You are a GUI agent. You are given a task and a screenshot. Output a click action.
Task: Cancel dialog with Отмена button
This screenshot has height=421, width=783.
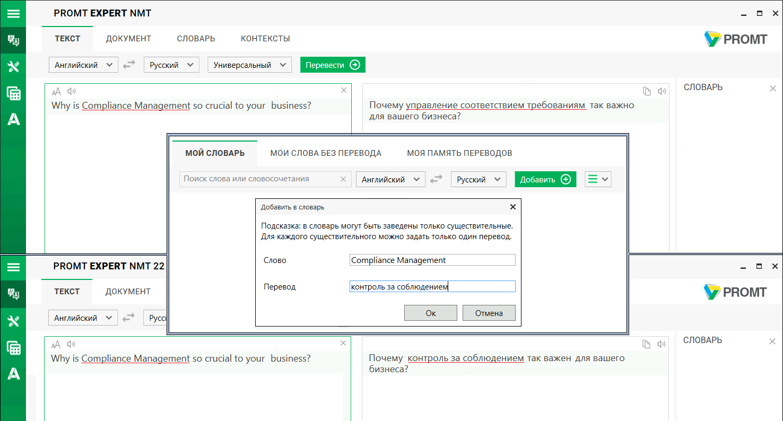489,313
